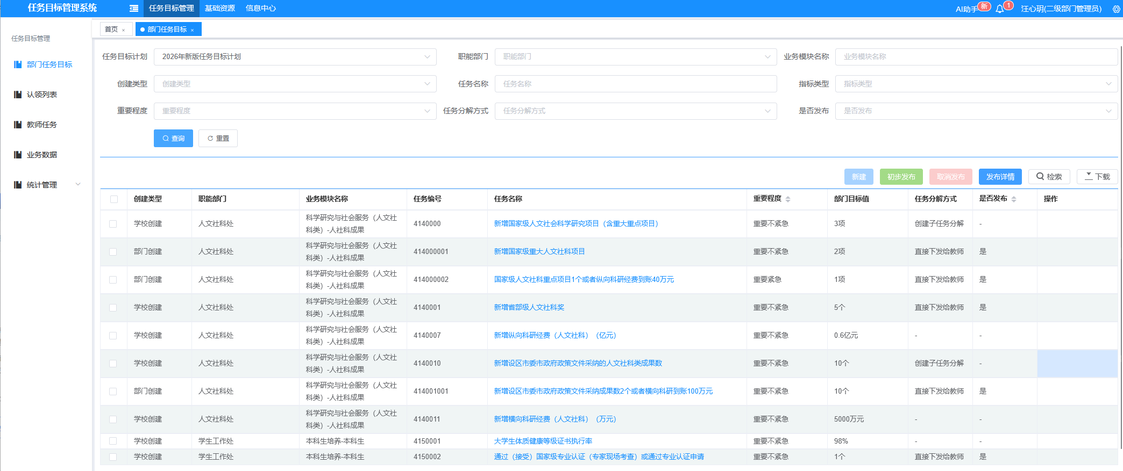Open the 创建类型 dropdown

pos(295,84)
